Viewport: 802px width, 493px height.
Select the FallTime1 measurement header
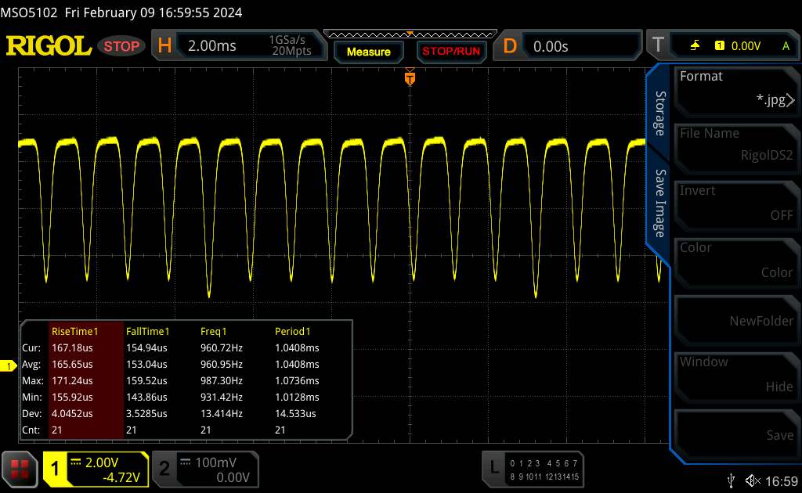(x=147, y=331)
